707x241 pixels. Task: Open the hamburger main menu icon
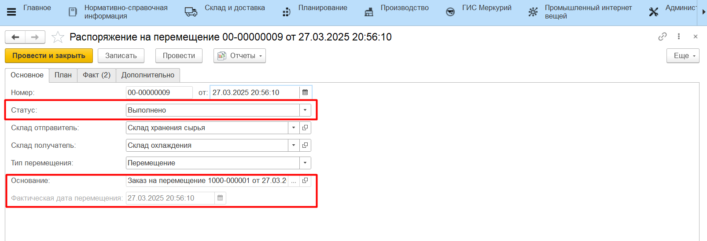[x=11, y=12]
